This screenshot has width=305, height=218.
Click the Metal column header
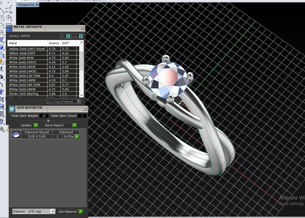pos(27,43)
